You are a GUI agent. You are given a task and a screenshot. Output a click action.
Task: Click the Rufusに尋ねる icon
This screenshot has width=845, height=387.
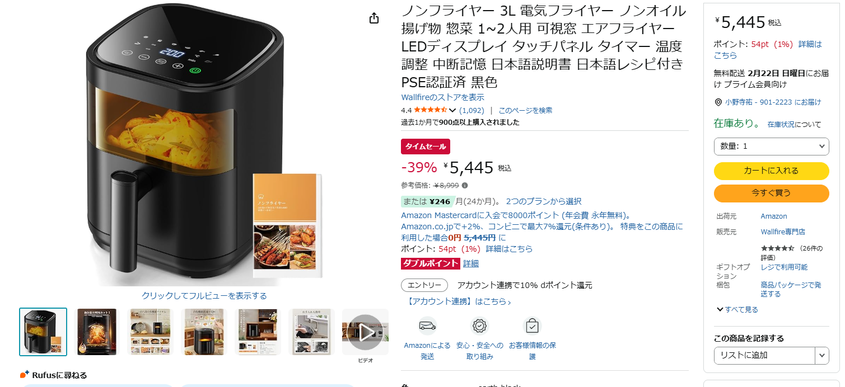click(x=24, y=375)
